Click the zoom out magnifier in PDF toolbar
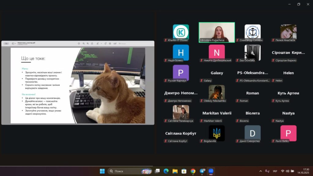Viewport: 313px width, 176px height. click(83, 44)
